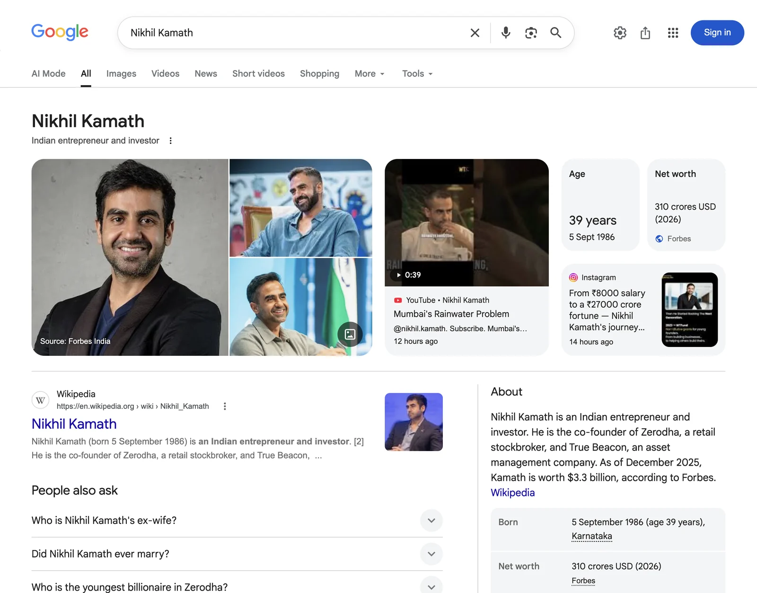Click the "14 hours ago" Instagram timestamp

(591, 342)
